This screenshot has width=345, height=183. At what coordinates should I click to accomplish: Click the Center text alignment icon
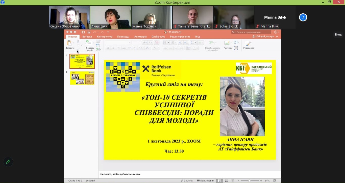coord(171,48)
